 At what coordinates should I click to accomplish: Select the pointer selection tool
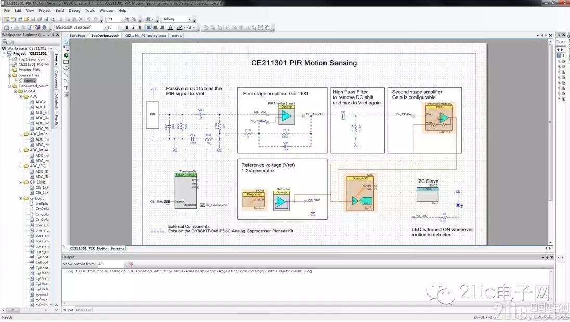pos(66,43)
